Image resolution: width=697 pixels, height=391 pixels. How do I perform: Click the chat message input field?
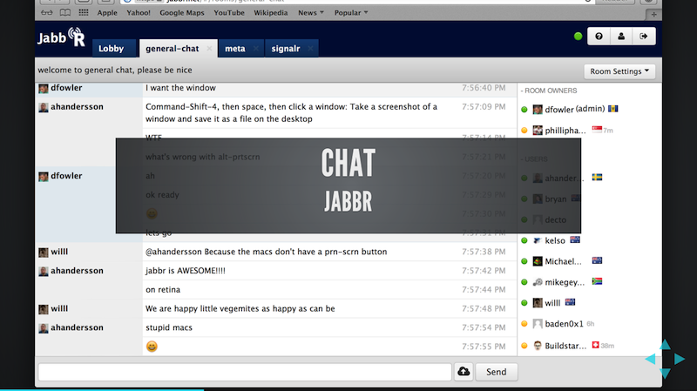[245, 372]
